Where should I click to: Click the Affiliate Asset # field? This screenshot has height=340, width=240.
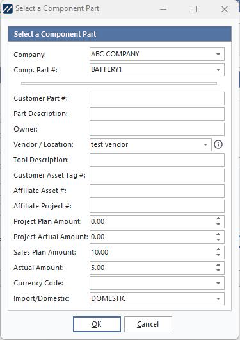click(x=157, y=191)
